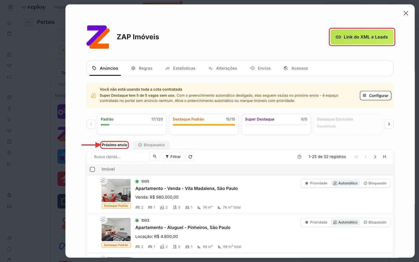Open the Apartamento - Venda - Vila Madalena listing title
The width and height of the screenshot is (419, 262).
186,188
